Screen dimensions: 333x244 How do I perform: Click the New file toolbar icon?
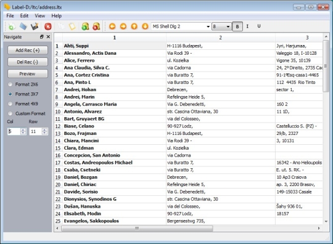pyautogui.click(x=12, y=26)
